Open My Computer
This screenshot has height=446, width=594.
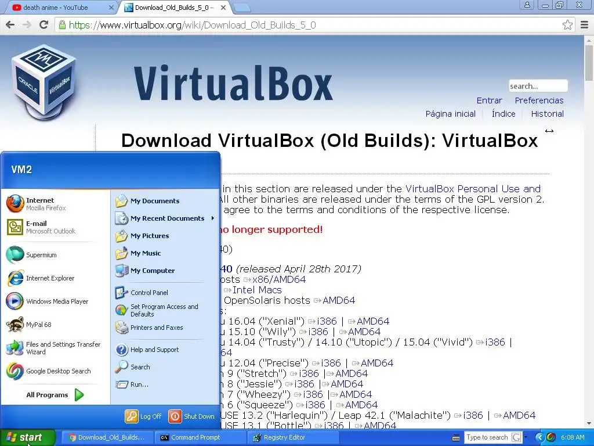(x=145, y=271)
